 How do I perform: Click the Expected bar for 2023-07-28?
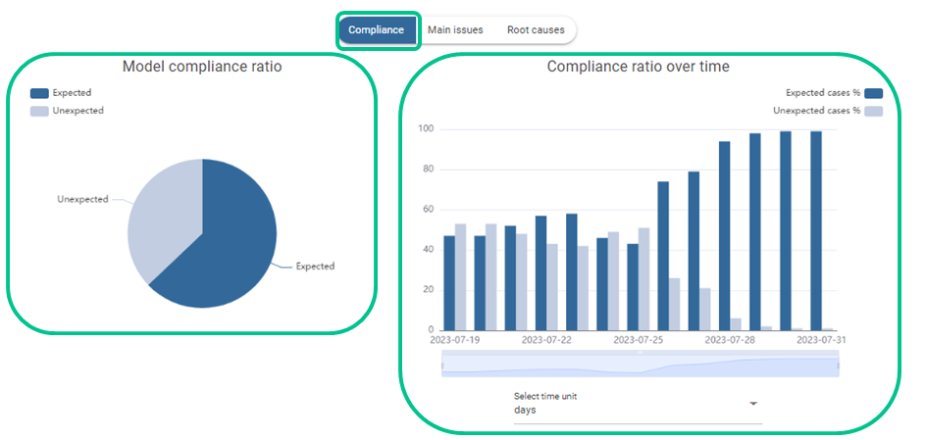click(x=724, y=235)
